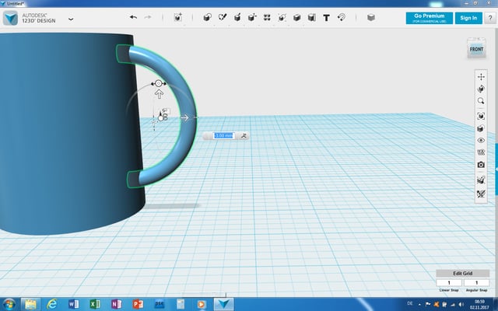498x311 pixels.
Task: Toggle the snap option at bottom of navigation bar
Action: tap(481, 192)
